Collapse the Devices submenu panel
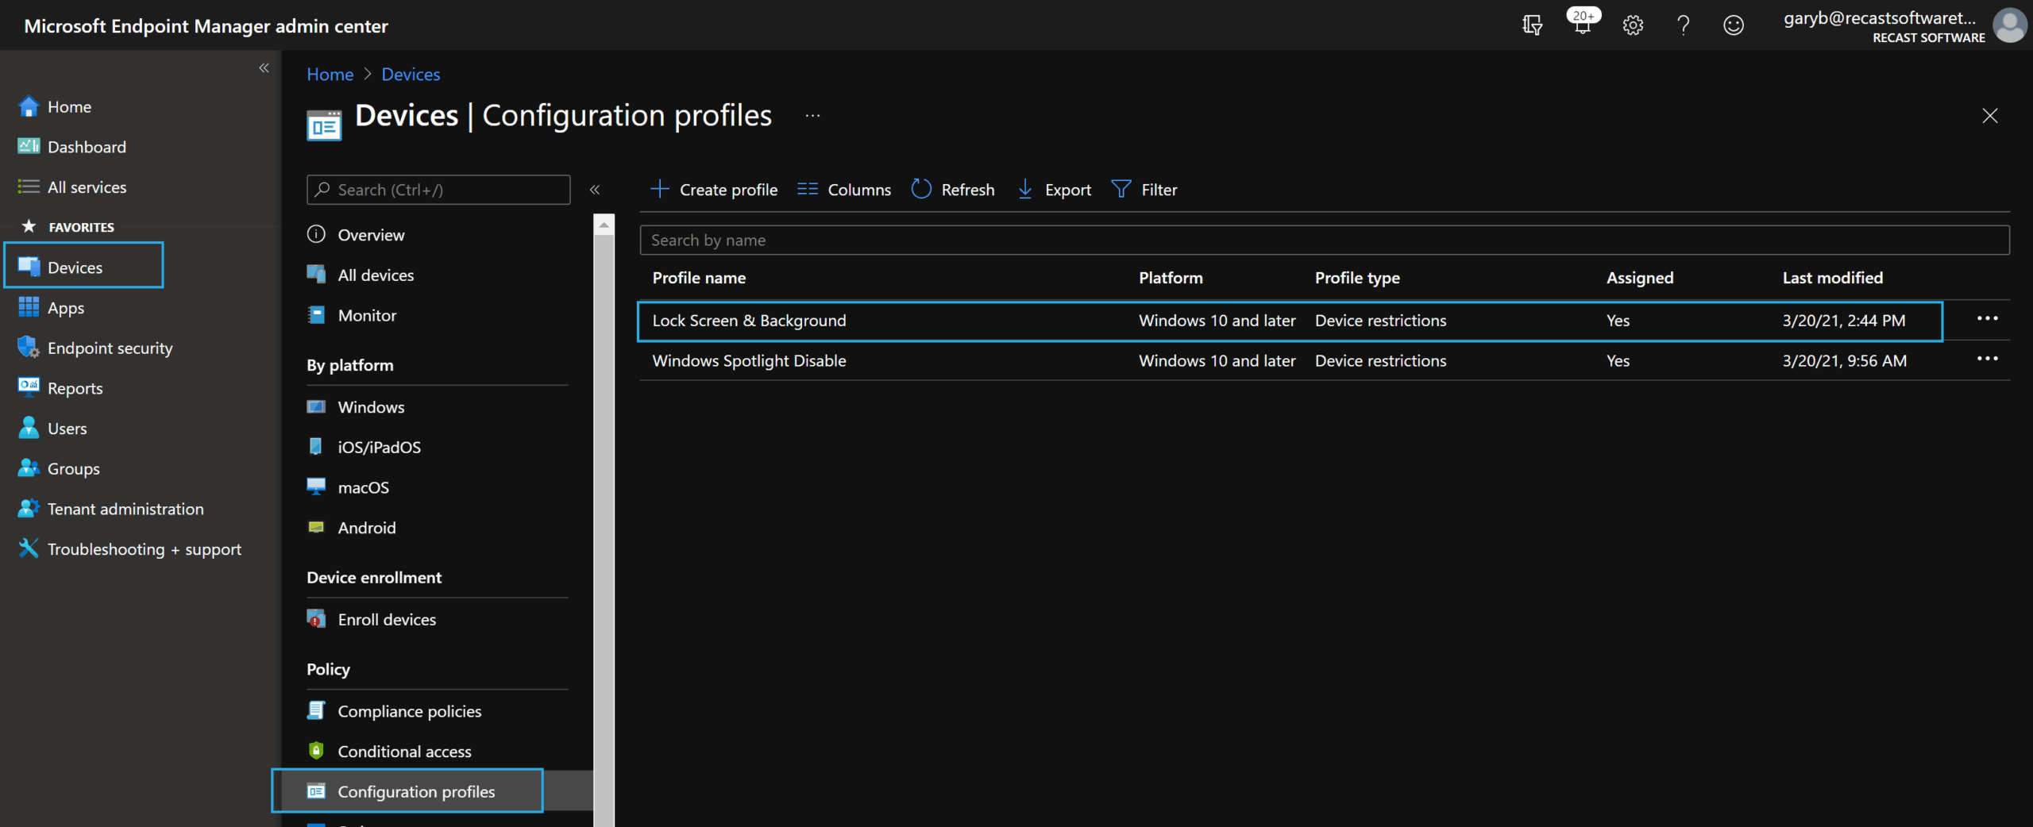 pyautogui.click(x=595, y=190)
